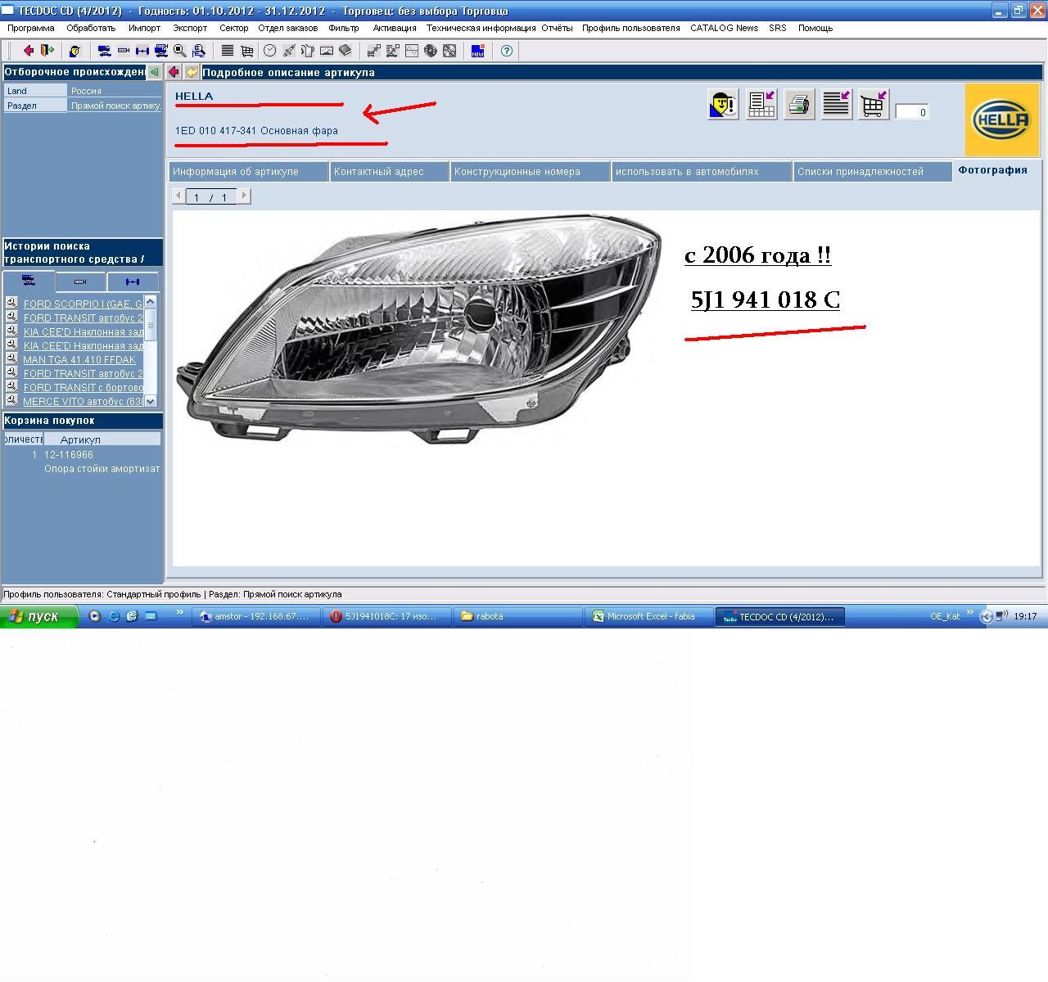
Task: Open the Программа menu
Action: (31, 28)
